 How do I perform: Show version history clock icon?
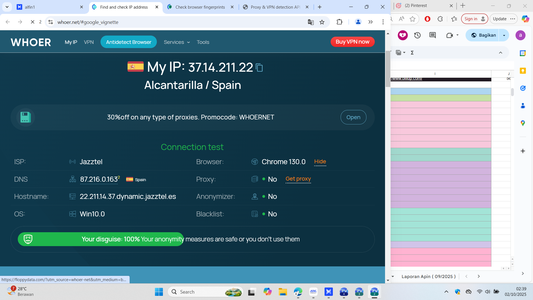click(x=417, y=35)
